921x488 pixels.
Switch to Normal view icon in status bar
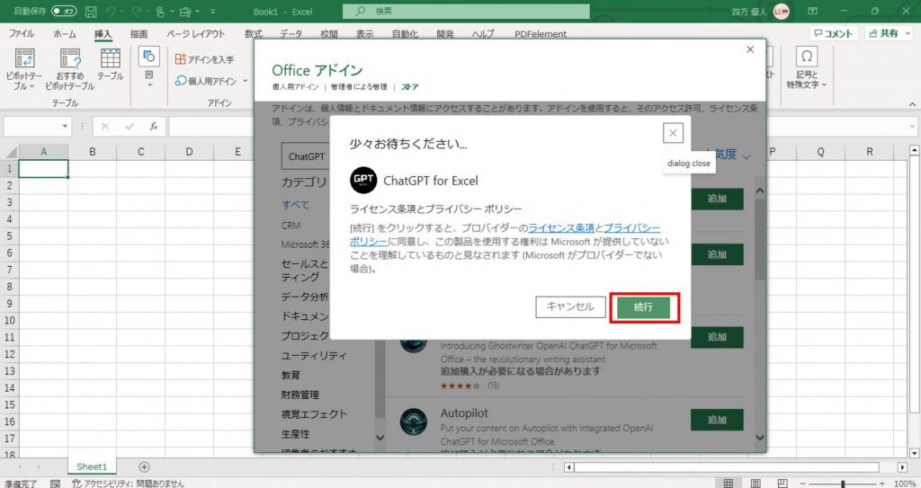[x=729, y=484]
